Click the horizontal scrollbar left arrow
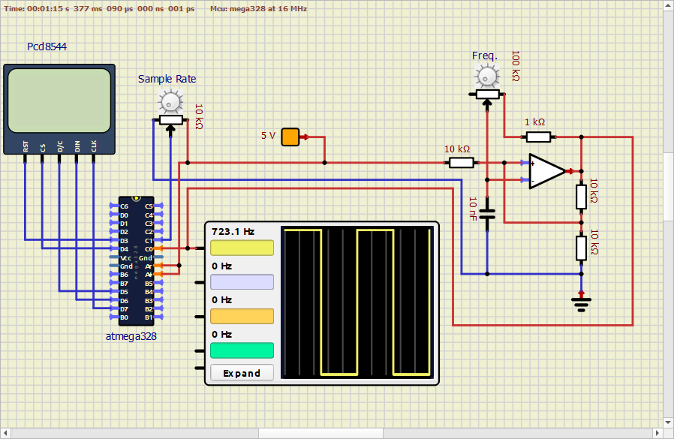Screen dimensions: 674x439 [5, 433]
